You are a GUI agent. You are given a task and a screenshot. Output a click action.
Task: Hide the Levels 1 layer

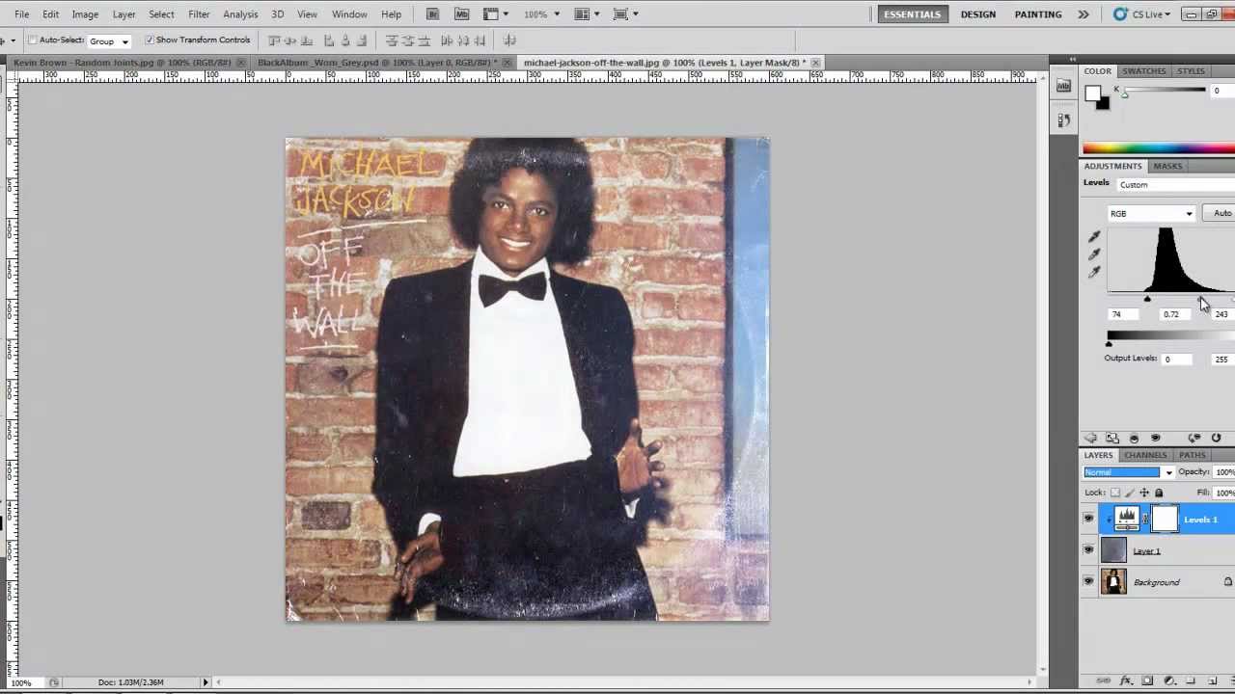point(1088,520)
